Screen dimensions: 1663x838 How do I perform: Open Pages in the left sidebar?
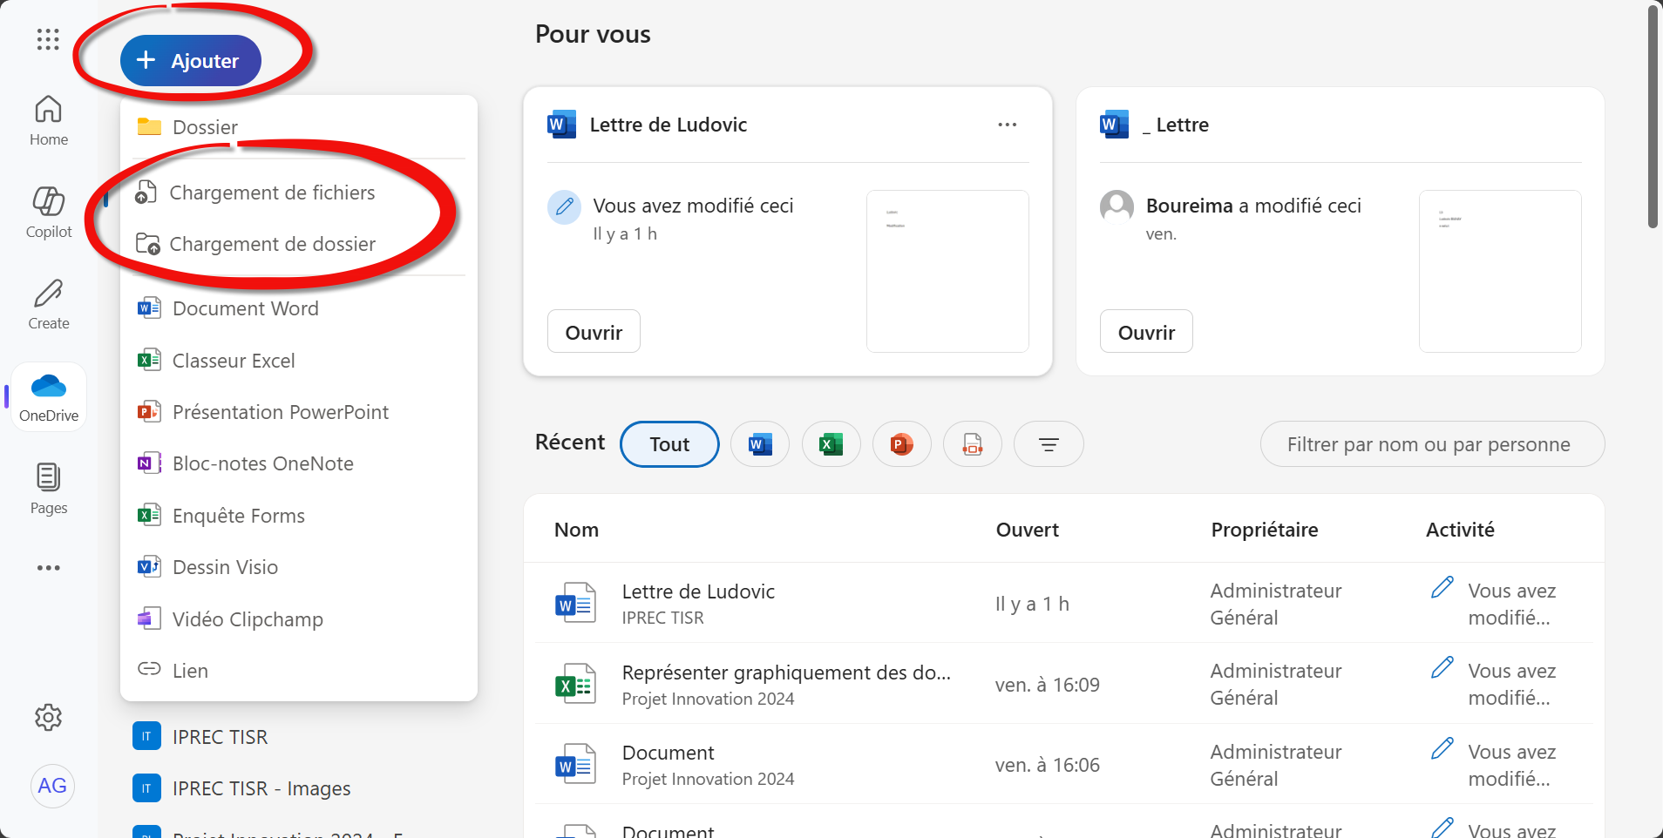pos(49,488)
